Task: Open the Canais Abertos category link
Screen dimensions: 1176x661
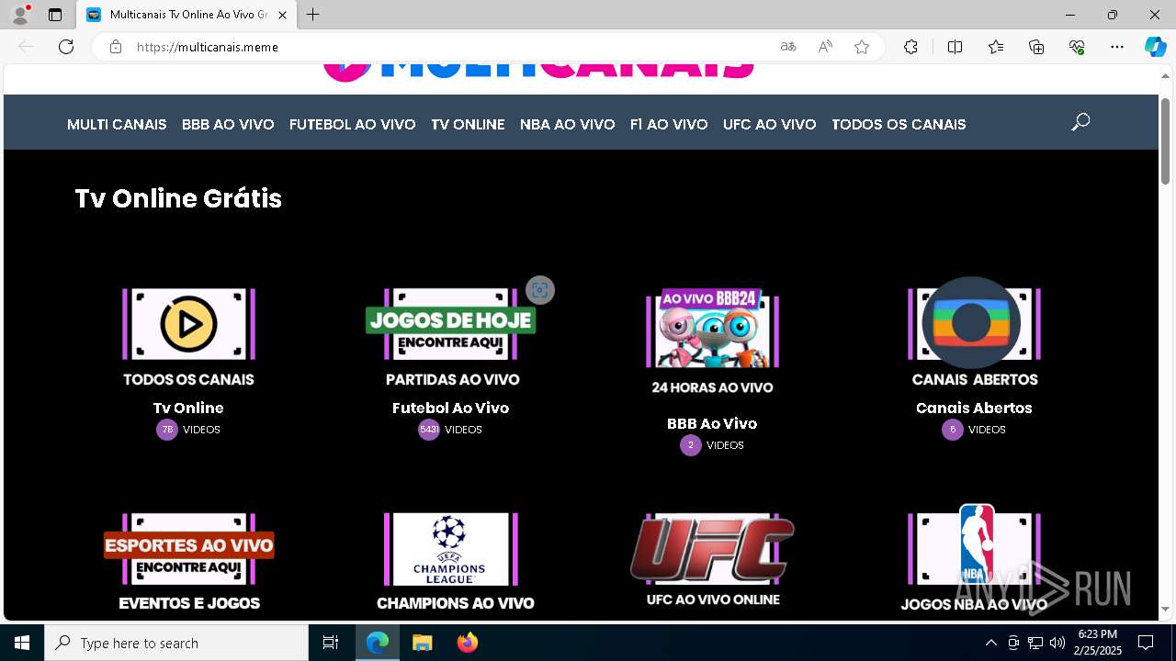Action: pyautogui.click(x=974, y=408)
